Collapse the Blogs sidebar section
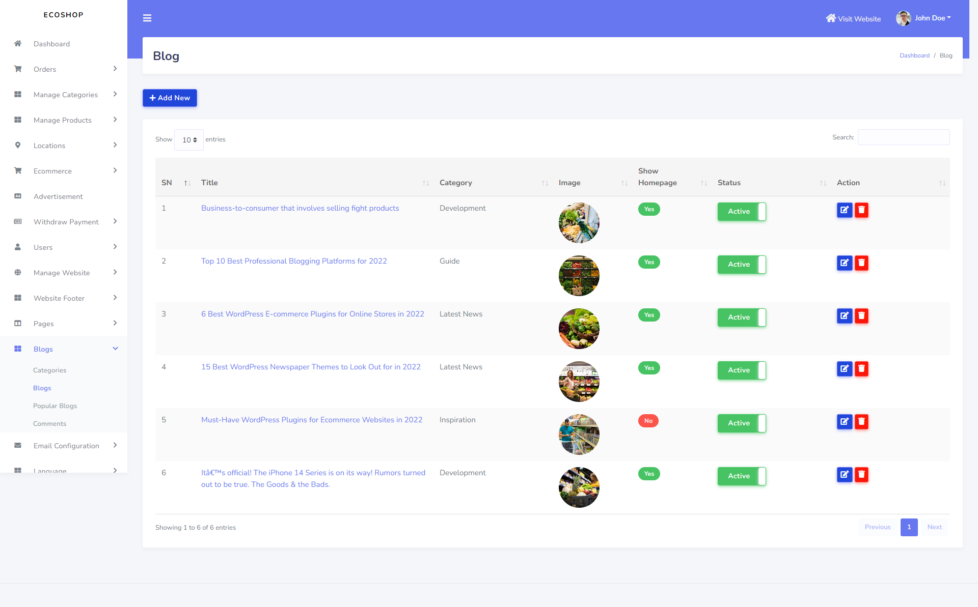The height and width of the screenshot is (607, 978). click(43, 349)
